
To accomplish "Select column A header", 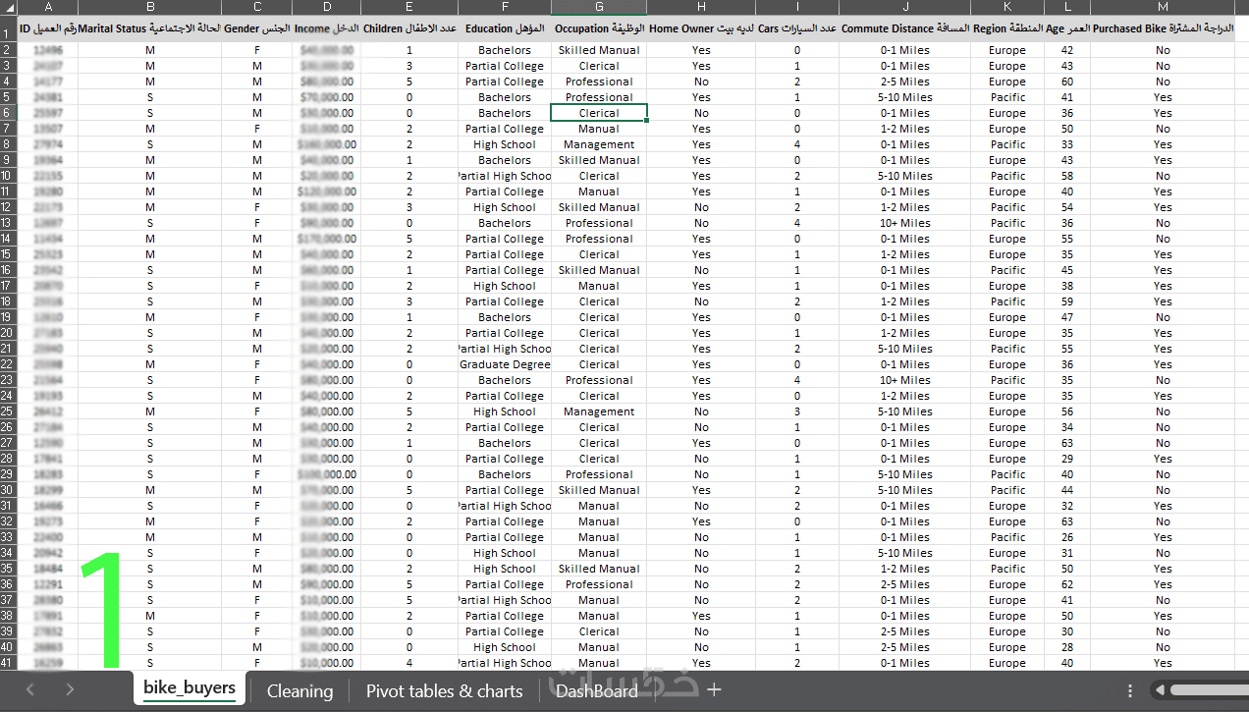I will [x=48, y=7].
